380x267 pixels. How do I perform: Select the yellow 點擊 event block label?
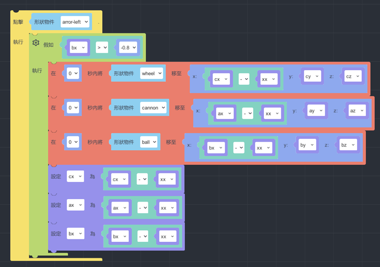point(18,22)
